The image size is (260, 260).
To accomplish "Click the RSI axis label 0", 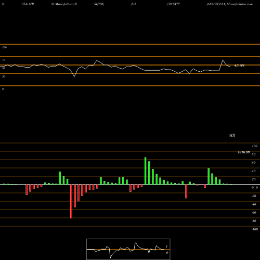I will (x=3, y=89).
